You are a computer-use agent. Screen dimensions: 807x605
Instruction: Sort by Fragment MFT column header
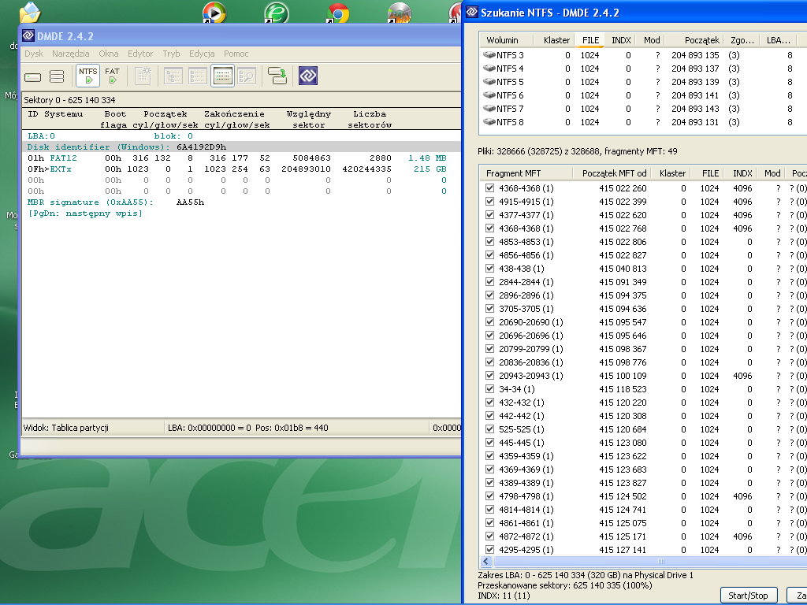coord(526,173)
